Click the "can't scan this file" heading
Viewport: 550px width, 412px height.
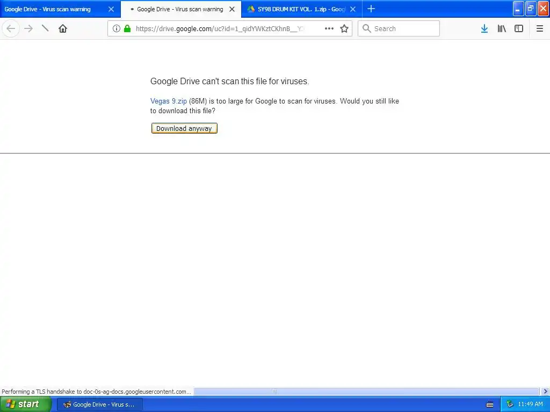click(x=230, y=82)
